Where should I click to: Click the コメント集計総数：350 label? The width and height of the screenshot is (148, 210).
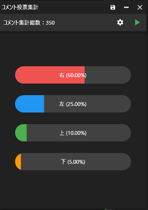(29, 23)
